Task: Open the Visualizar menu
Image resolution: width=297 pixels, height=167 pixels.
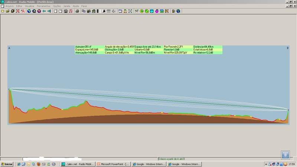Action: [x=30, y=6]
